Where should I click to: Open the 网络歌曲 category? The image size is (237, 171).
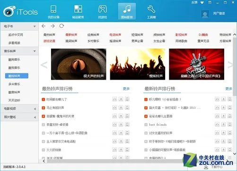coord(181,41)
